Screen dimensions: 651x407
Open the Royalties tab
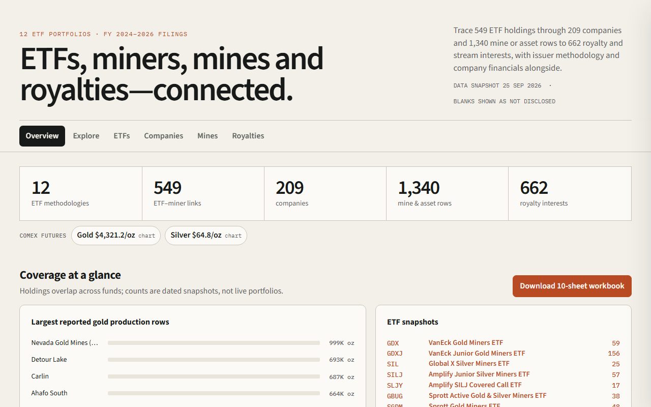(248, 136)
